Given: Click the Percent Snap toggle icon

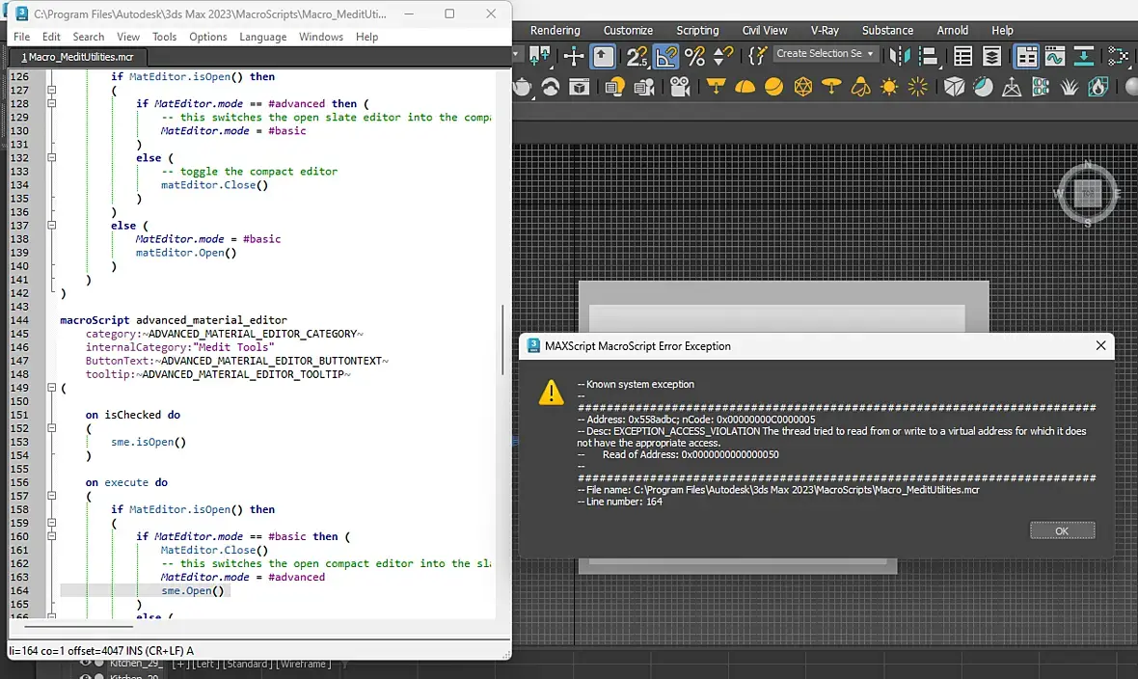Looking at the screenshot, I should coord(694,56).
